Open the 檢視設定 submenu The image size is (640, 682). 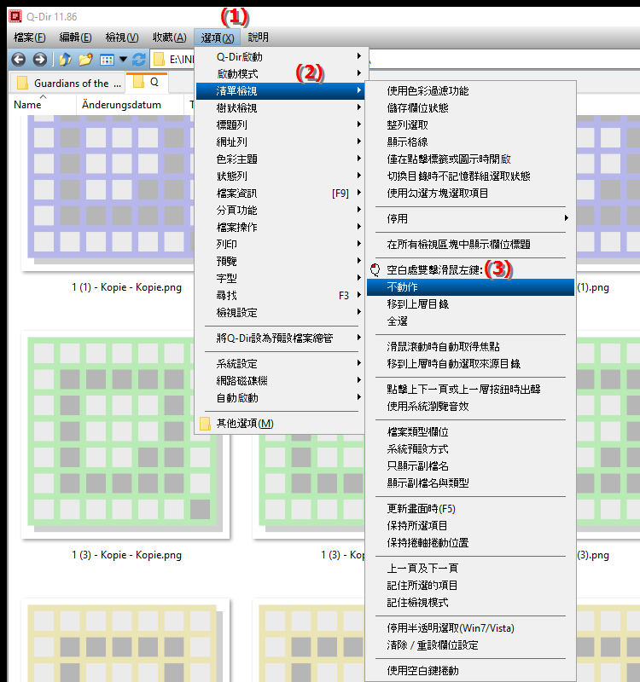pos(280,312)
